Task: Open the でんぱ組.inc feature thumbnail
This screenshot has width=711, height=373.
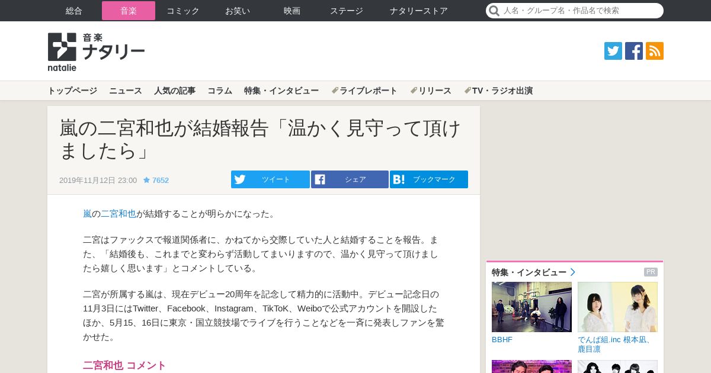Action: pyautogui.click(x=617, y=307)
